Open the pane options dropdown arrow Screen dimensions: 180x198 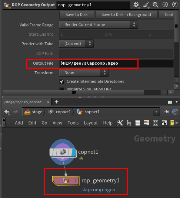pyautogui.click(x=177, y=102)
